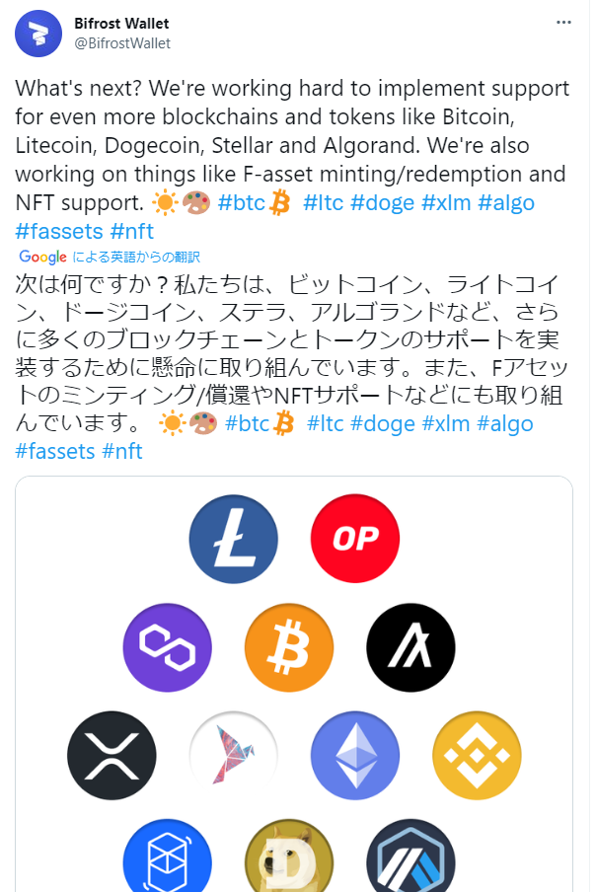596x892 pixels.
Task: Click the purple Polygon logo icon
Action: click(x=167, y=647)
